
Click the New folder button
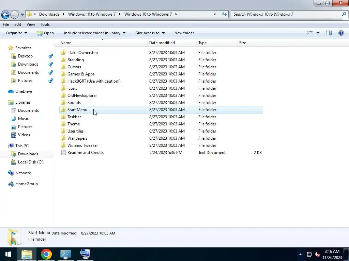[184, 33]
